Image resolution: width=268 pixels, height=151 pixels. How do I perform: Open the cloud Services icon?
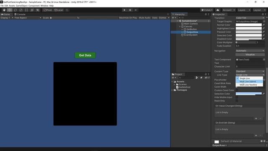218,10
